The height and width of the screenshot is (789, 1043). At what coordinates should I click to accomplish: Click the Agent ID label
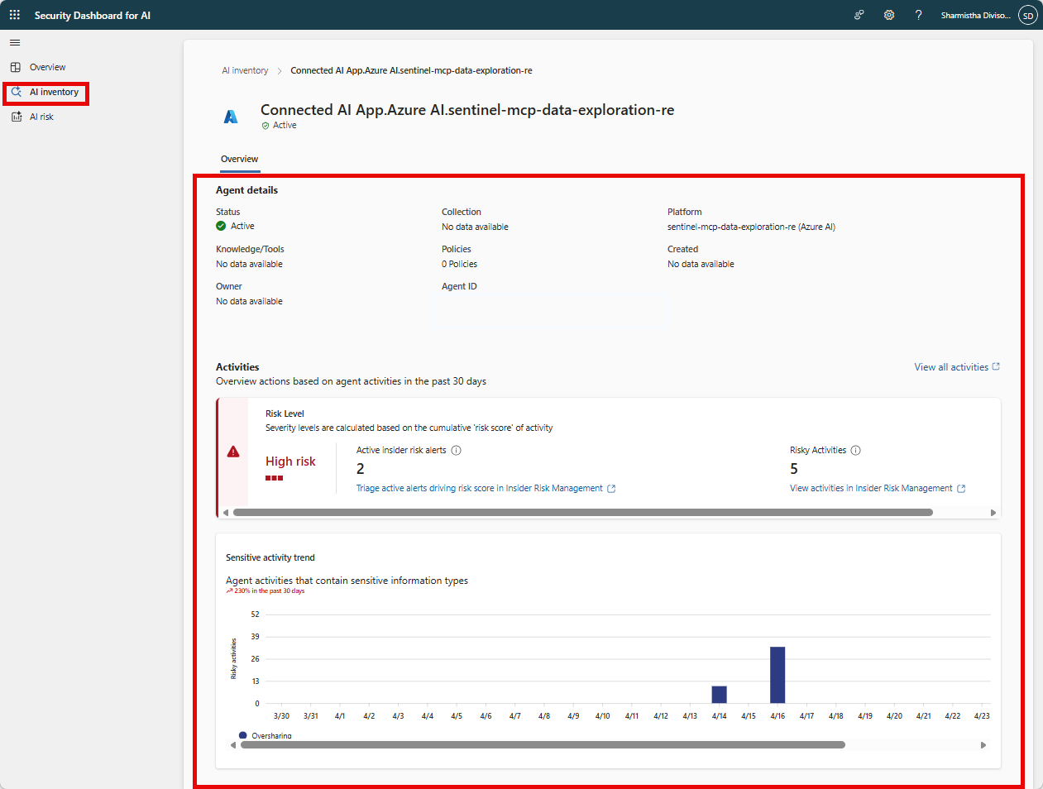[459, 287]
